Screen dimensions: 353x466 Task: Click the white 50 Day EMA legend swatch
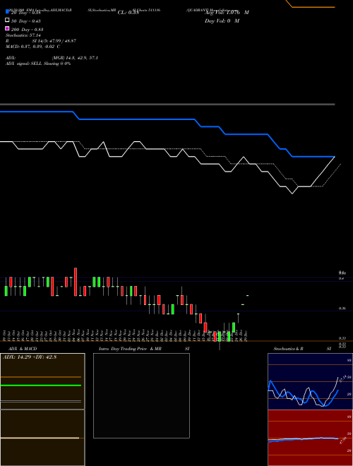pos(7,20)
